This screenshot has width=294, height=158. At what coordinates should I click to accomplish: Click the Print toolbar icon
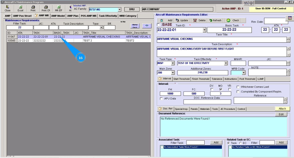pos(33,8)
